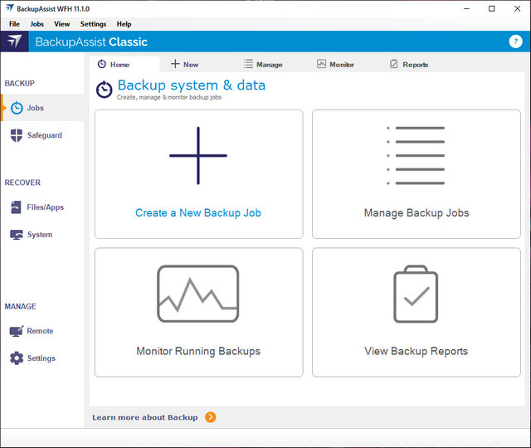This screenshot has height=448, width=531.
Task: Open the Help menu
Action: coord(124,24)
